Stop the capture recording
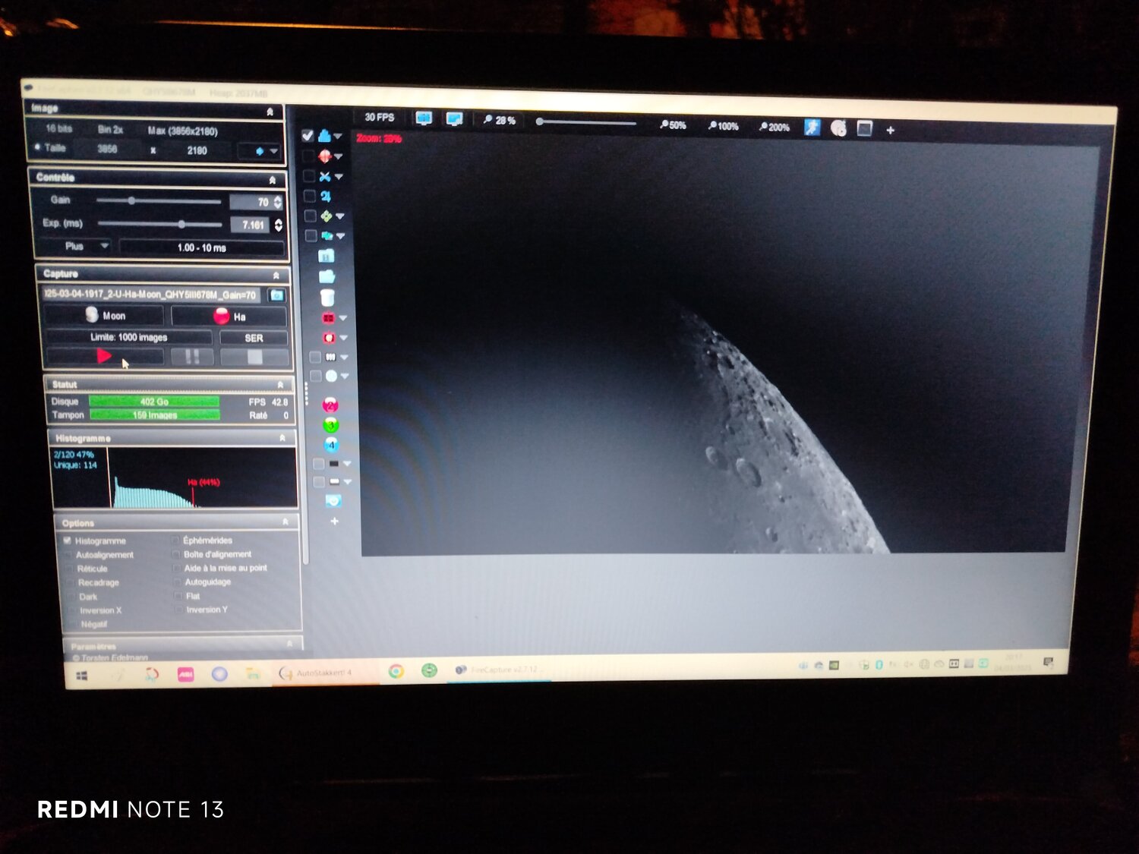Image resolution: width=1139 pixels, height=854 pixels. (x=254, y=357)
